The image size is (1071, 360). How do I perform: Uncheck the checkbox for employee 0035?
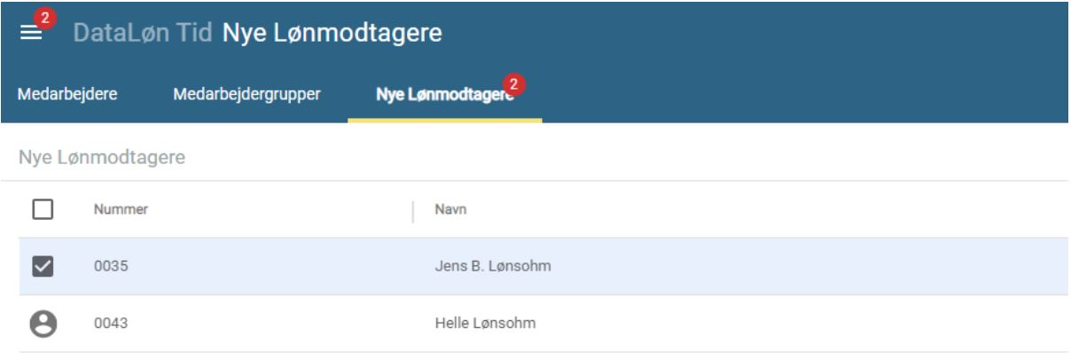coord(43,266)
